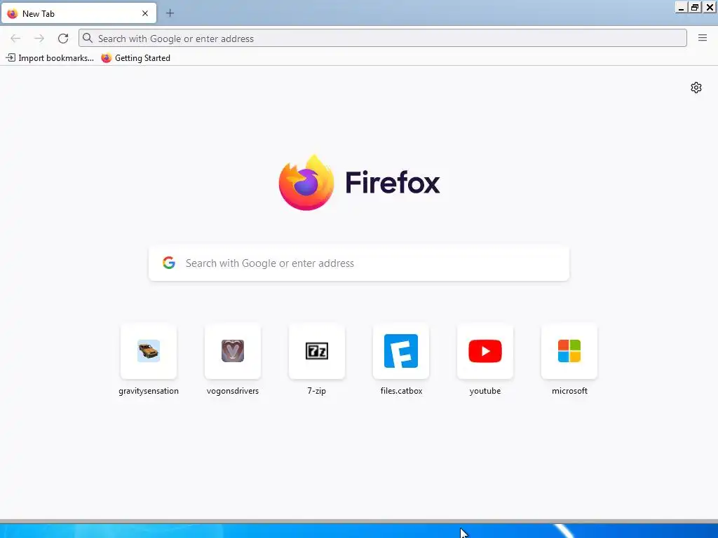Open Getting Started bookmark
718x538 pixels.
coord(136,58)
